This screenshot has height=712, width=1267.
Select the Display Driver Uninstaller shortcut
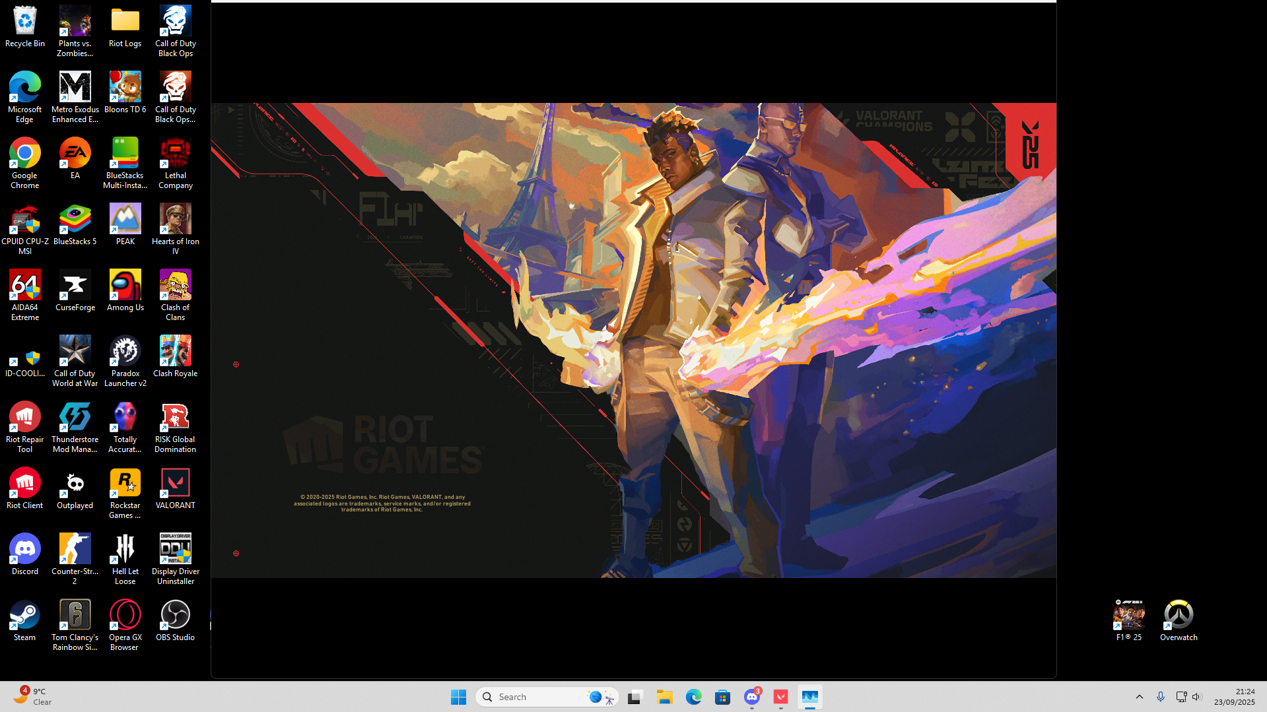click(x=176, y=560)
